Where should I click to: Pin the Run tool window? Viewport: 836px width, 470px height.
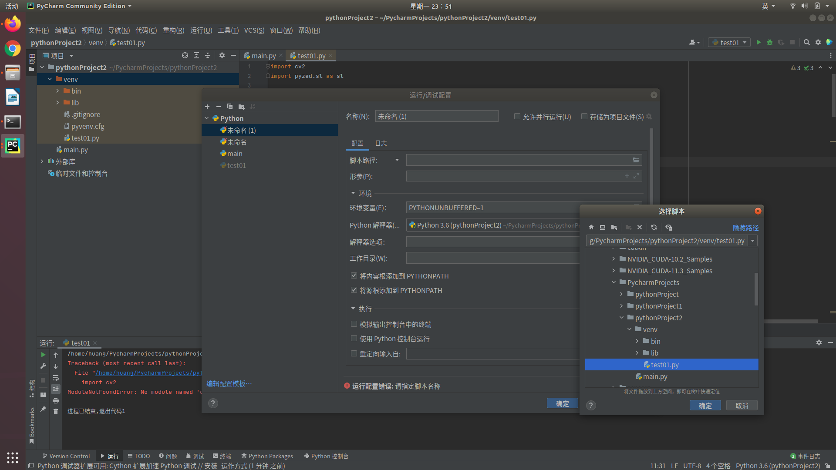pyautogui.click(x=43, y=408)
